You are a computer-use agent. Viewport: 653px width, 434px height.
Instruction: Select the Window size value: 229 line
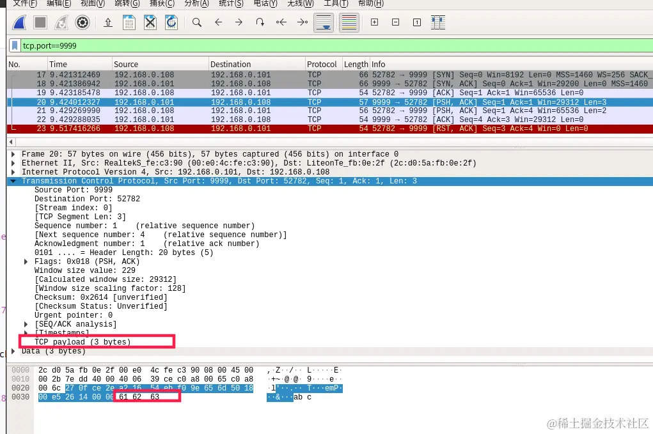pos(84,270)
